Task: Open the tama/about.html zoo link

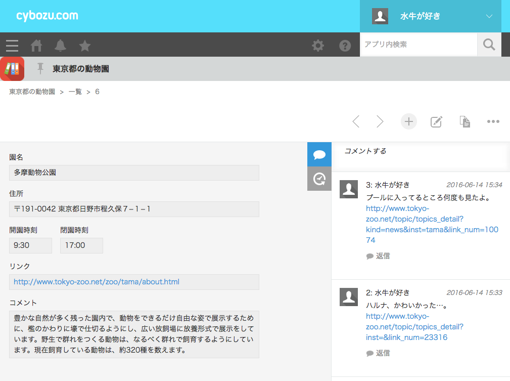Action: pos(96,282)
